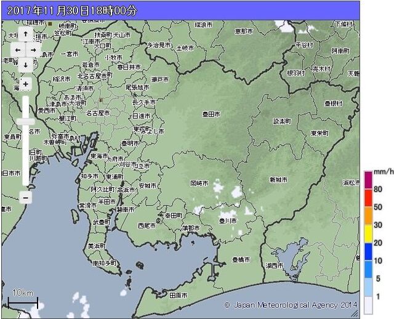Click the 一宮市 label on the map
This screenshot has width=394, height=319.
(70, 54)
